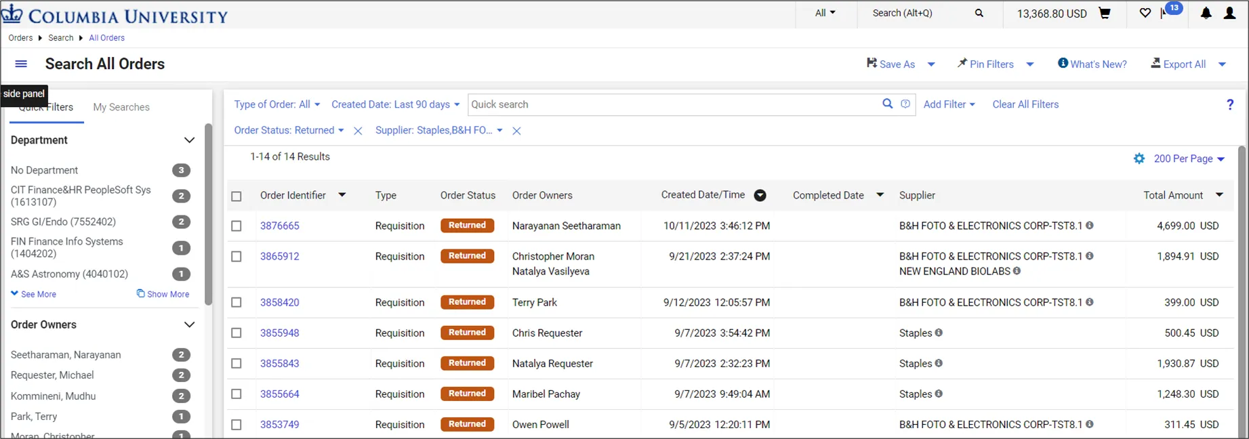Click info icon for Staples on order 3855664

939,394
